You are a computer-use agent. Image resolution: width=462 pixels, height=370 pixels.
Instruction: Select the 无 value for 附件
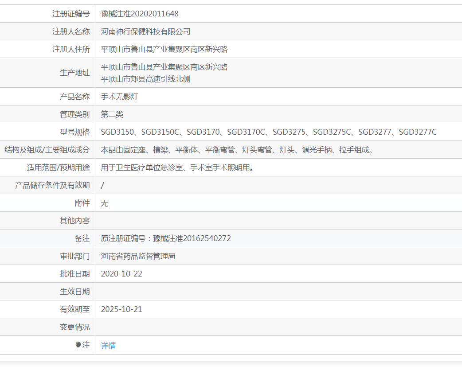(x=105, y=203)
